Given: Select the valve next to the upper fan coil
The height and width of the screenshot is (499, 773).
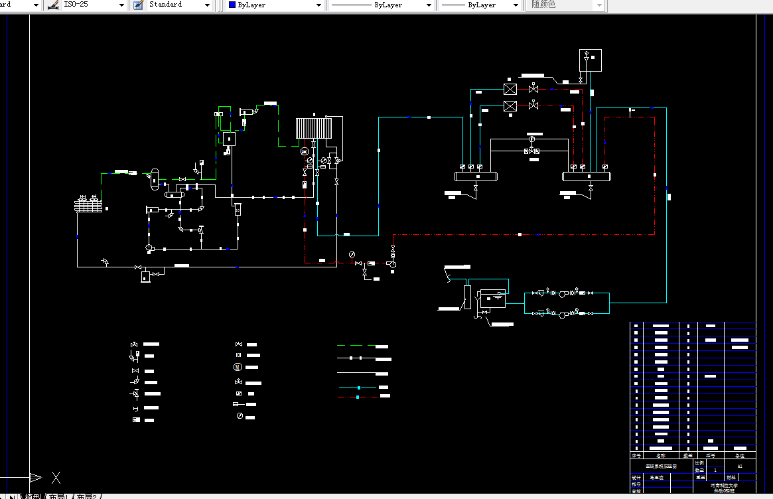Looking at the screenshot, I should [533, 89].
